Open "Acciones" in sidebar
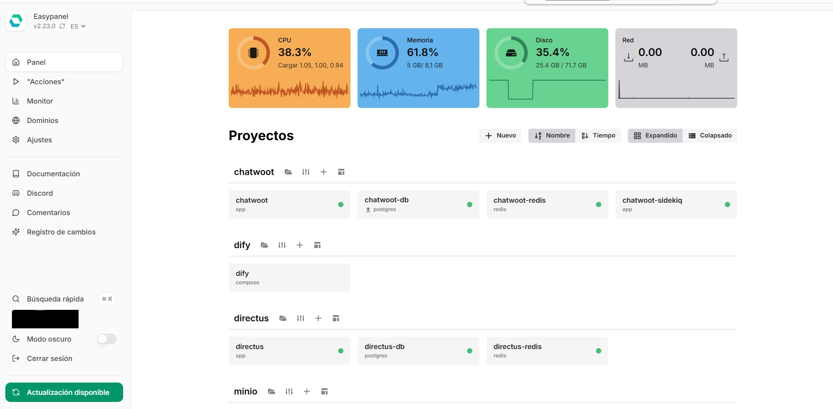This screenshot has height=409, width=833. (64, 82)
